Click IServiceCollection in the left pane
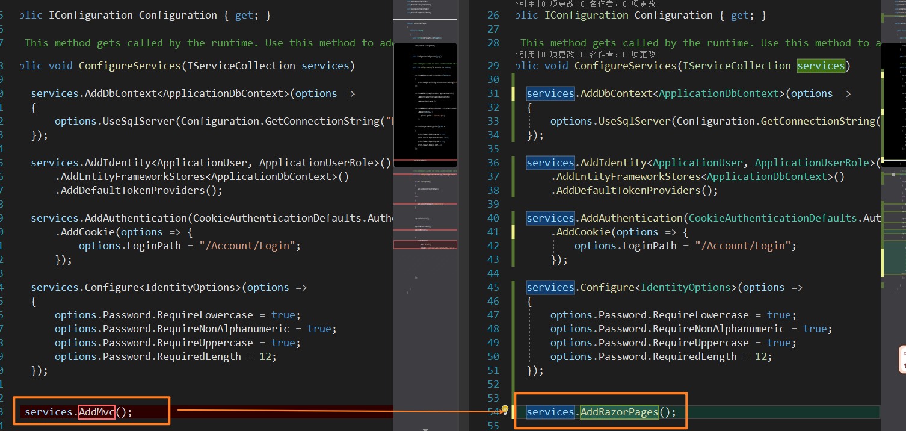 click(x=241, y=66)
